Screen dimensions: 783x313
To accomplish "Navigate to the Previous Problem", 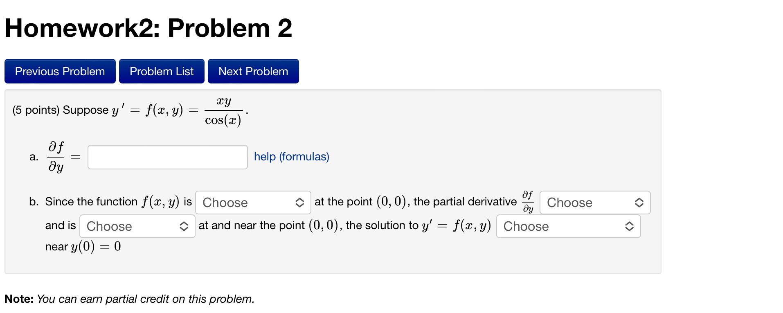I will pos(60,71).
